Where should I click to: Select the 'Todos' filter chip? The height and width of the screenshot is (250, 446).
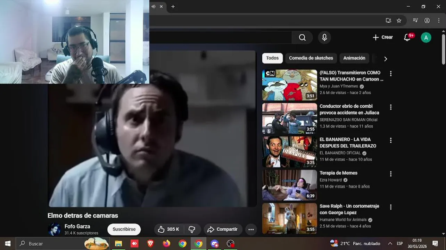click(272, 58)
